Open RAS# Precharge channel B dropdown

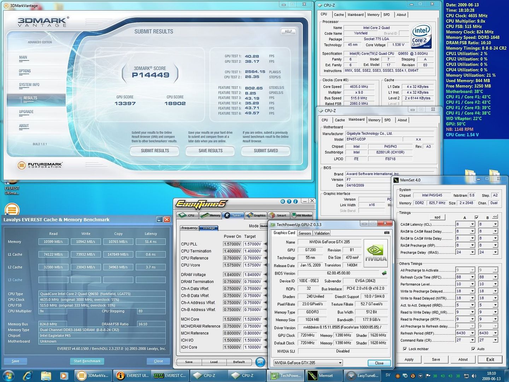point(495,245)
